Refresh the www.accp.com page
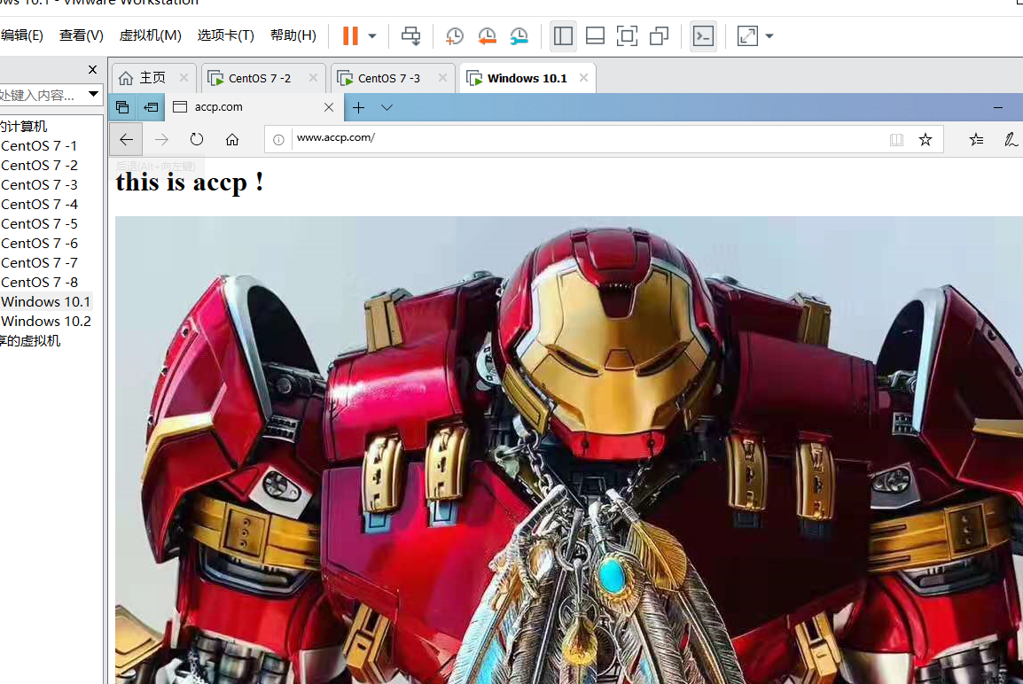1023x684 pixels. pyautogui.click(x=197, y=139)
